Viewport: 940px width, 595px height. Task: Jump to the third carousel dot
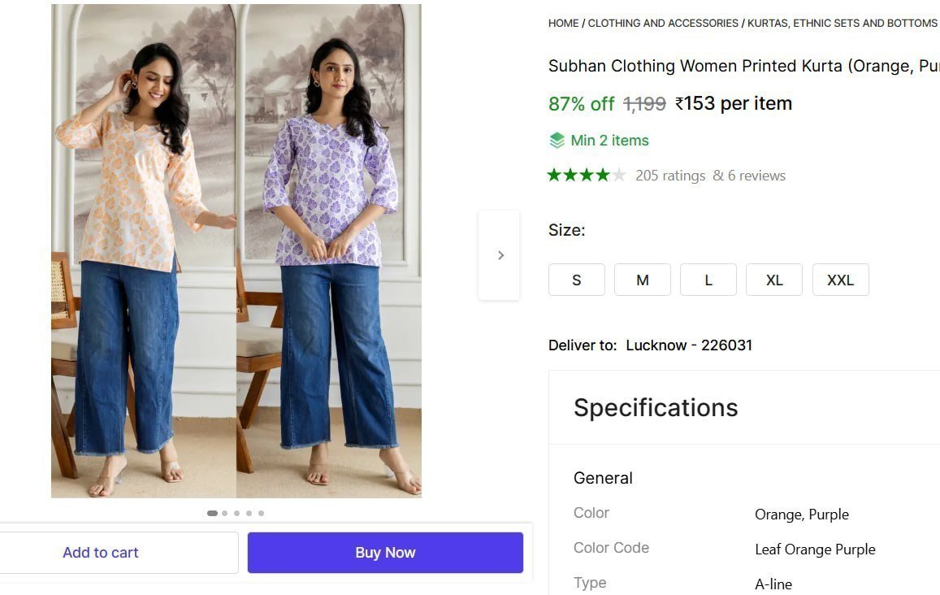tap(236, 514)
